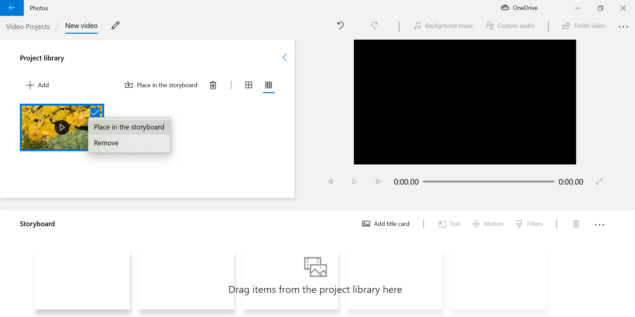
Task: Select Place in the storyboard from context menu
Action: point(129,127)
